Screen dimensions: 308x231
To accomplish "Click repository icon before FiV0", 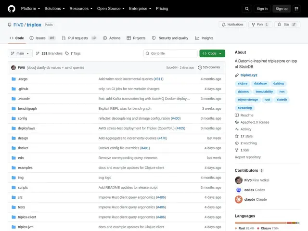I will click(10, 25).
